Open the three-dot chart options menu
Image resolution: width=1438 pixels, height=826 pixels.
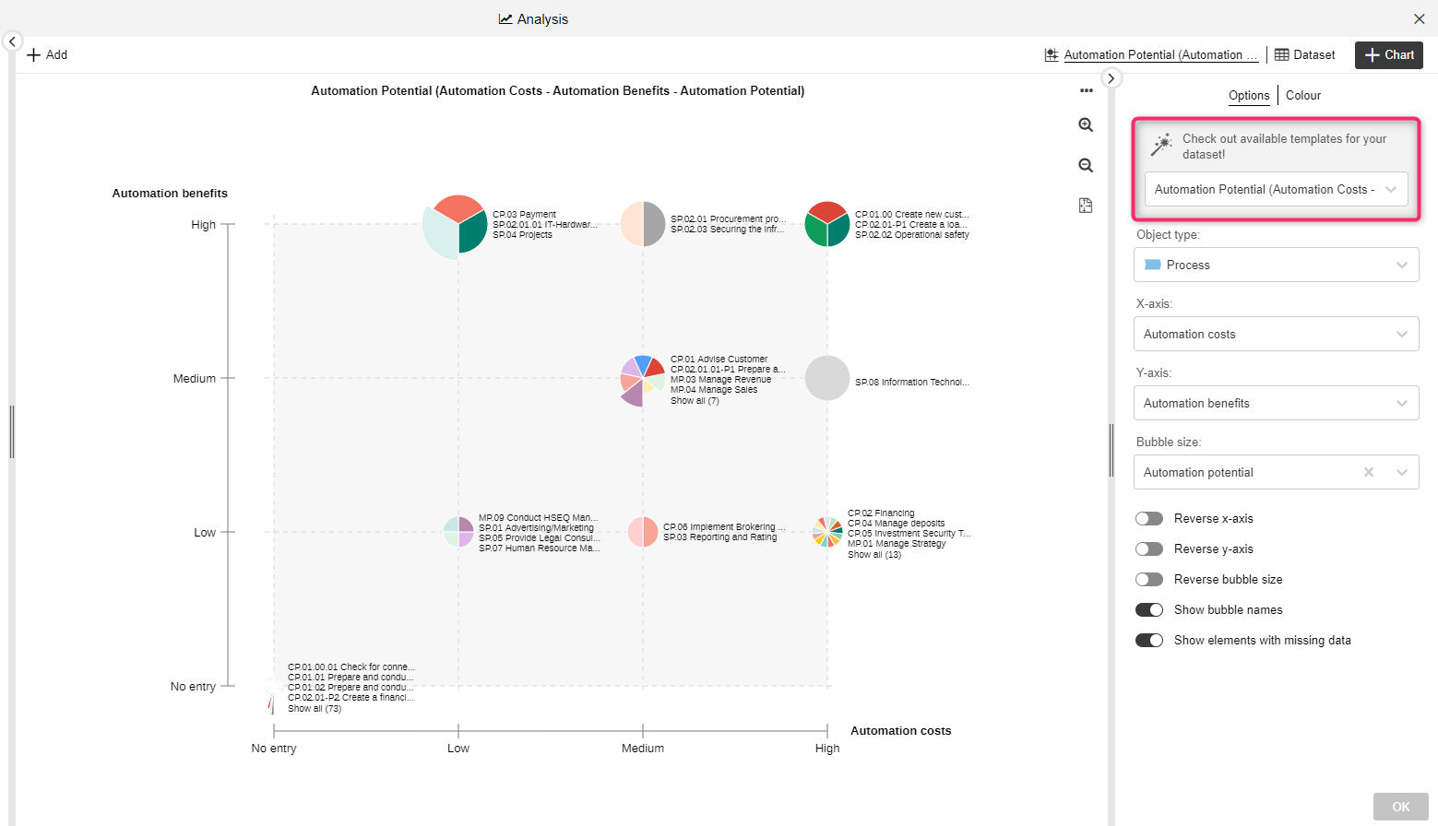1086,90
